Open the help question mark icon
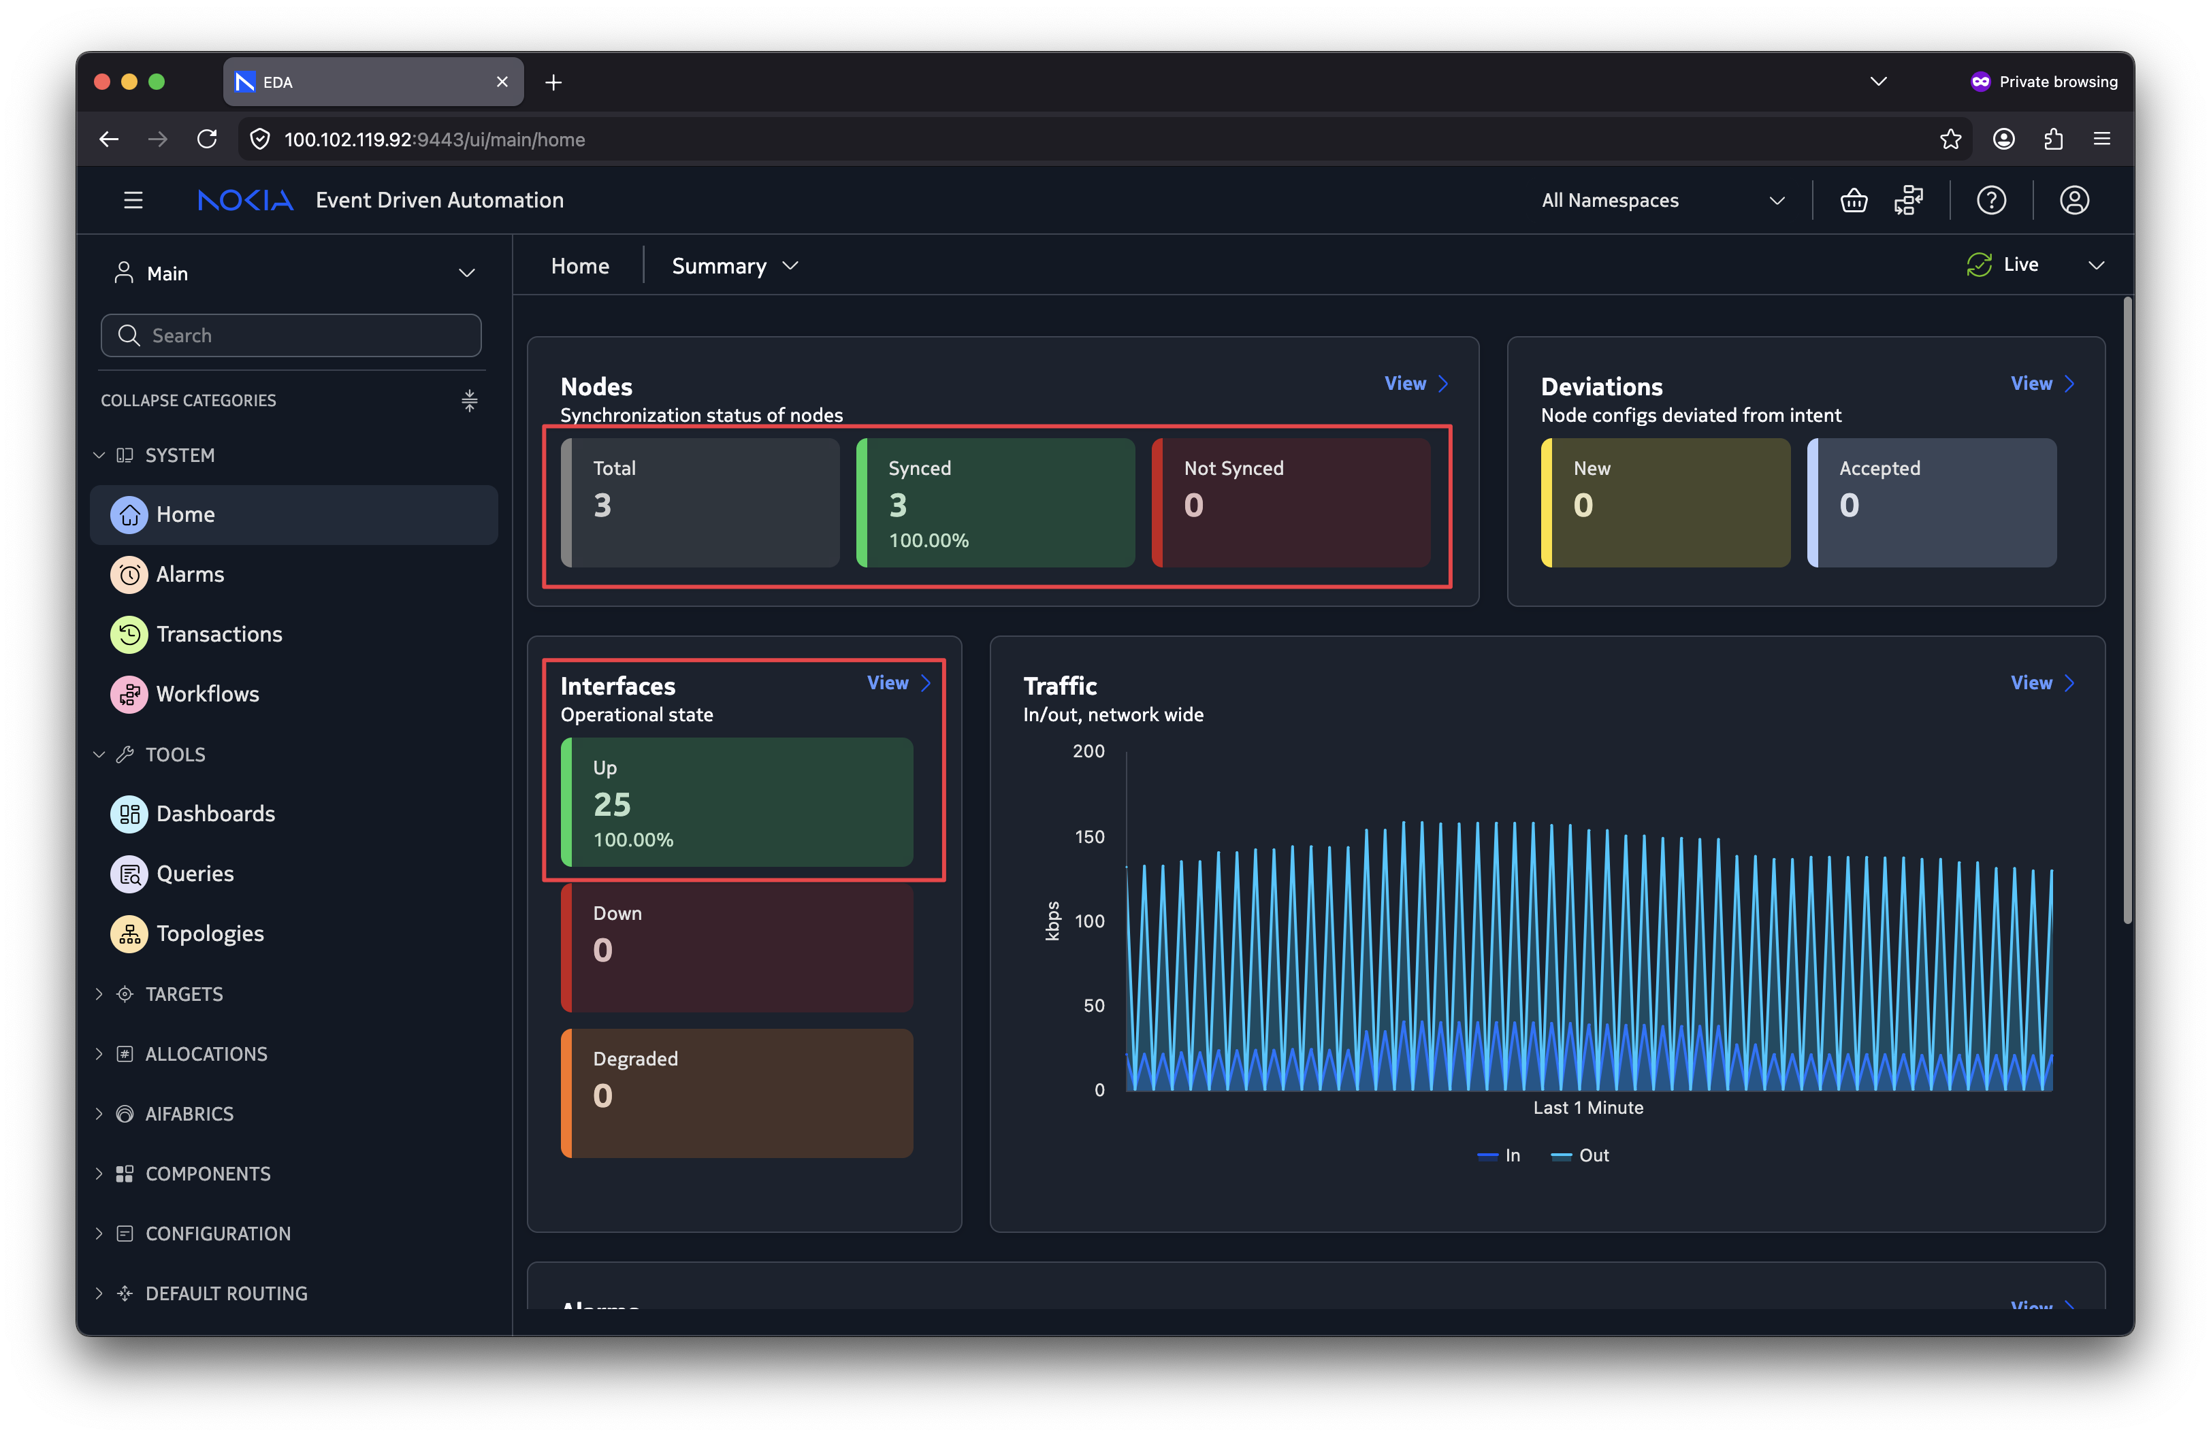Image resolution: width=2211 pixels, height=1437 pixels. pyautogui.click(x=1991, y=199)
